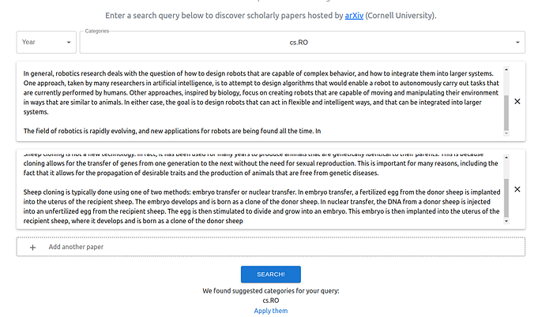Click down arrow of robotics text scrollbar
The image size is (553, 317).
click(506, 133)
